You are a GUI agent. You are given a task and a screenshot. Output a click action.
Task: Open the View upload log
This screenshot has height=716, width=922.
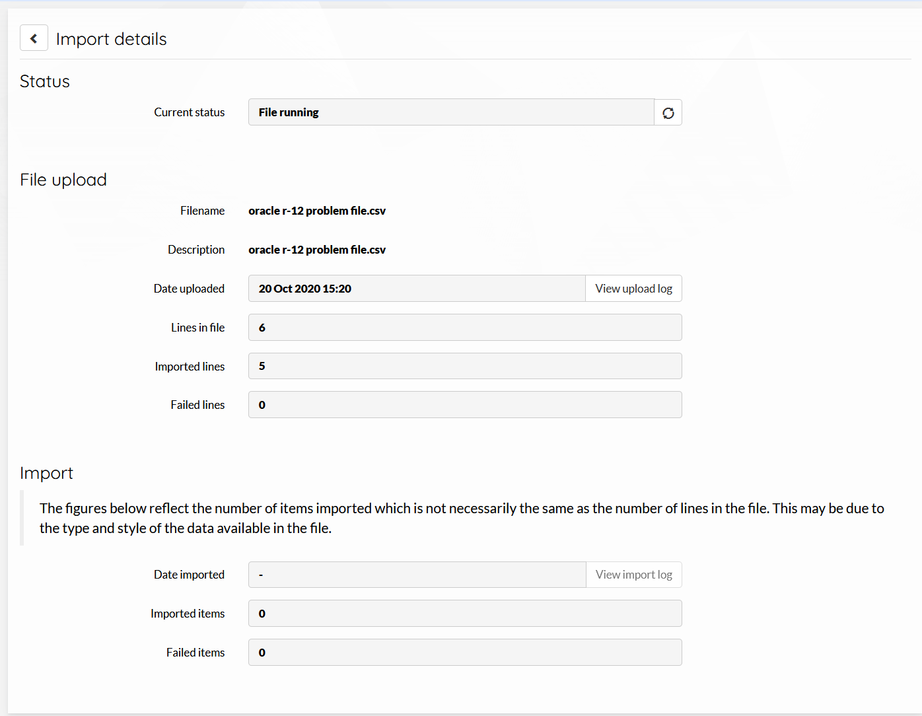coord(633,289)
